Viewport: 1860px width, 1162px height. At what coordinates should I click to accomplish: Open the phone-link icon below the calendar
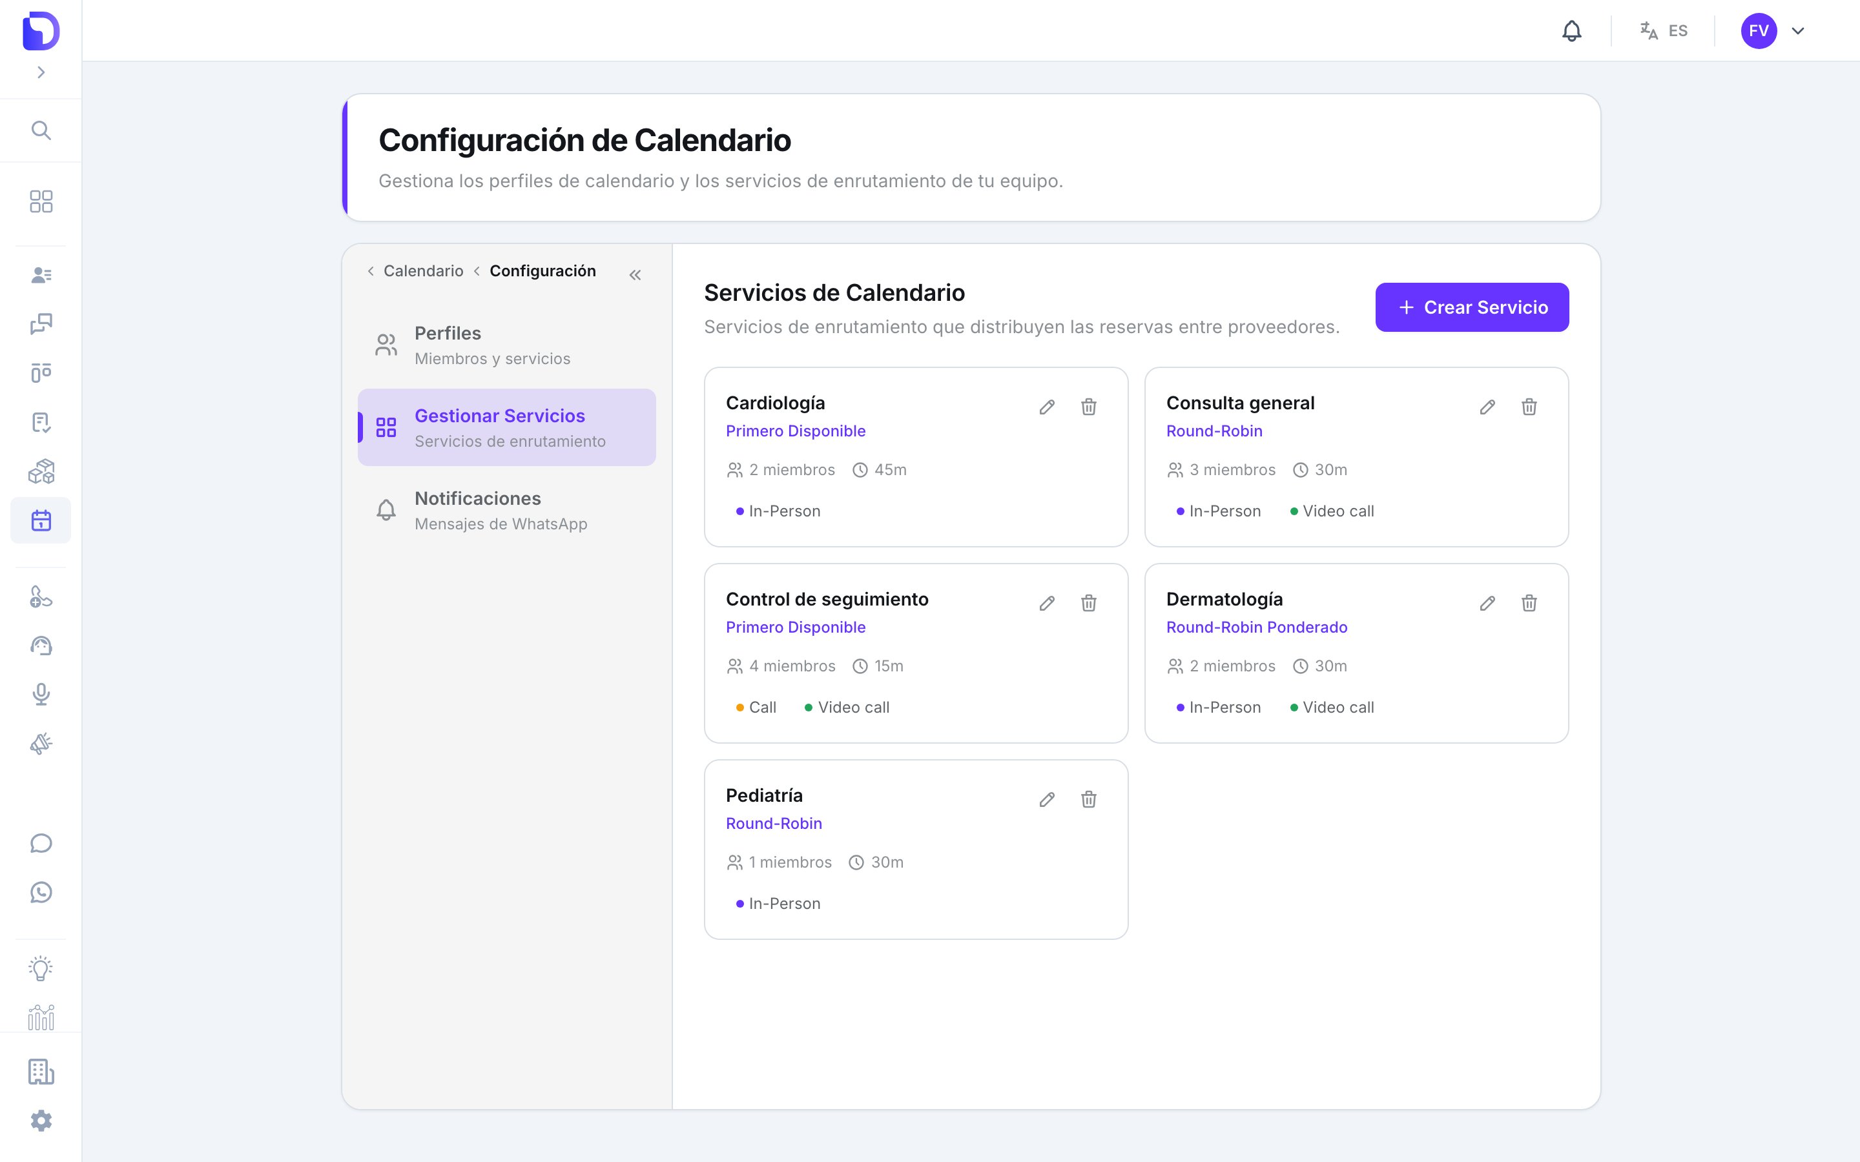point(41,596)
